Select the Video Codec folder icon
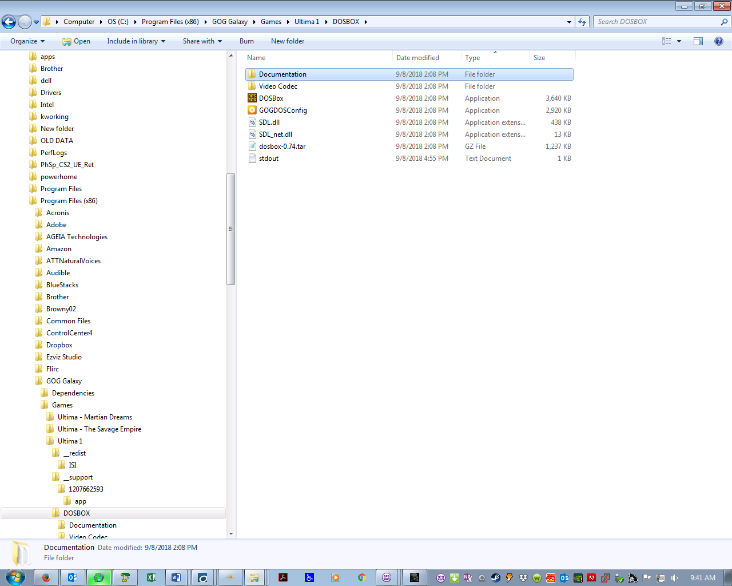 252,86
